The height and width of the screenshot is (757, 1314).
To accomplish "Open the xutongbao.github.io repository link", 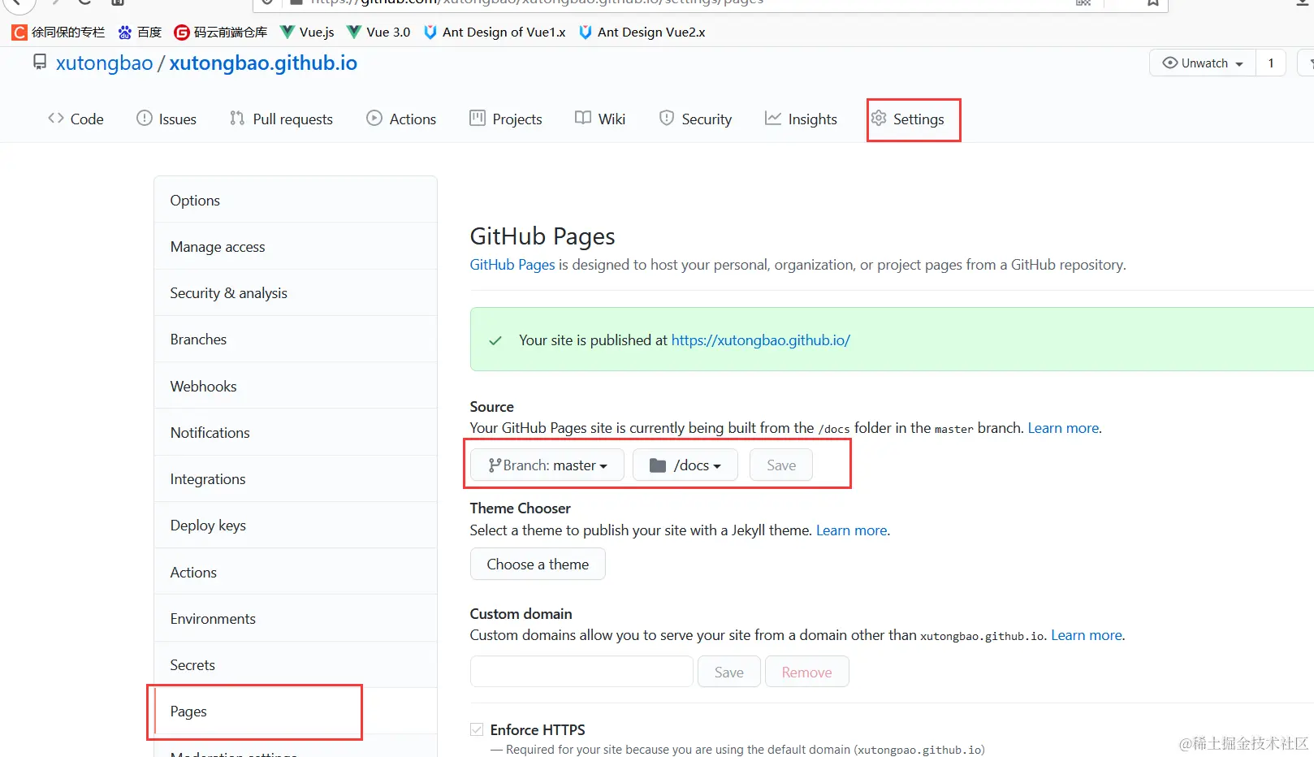I will pyautogui.click(x=263, y=63).
